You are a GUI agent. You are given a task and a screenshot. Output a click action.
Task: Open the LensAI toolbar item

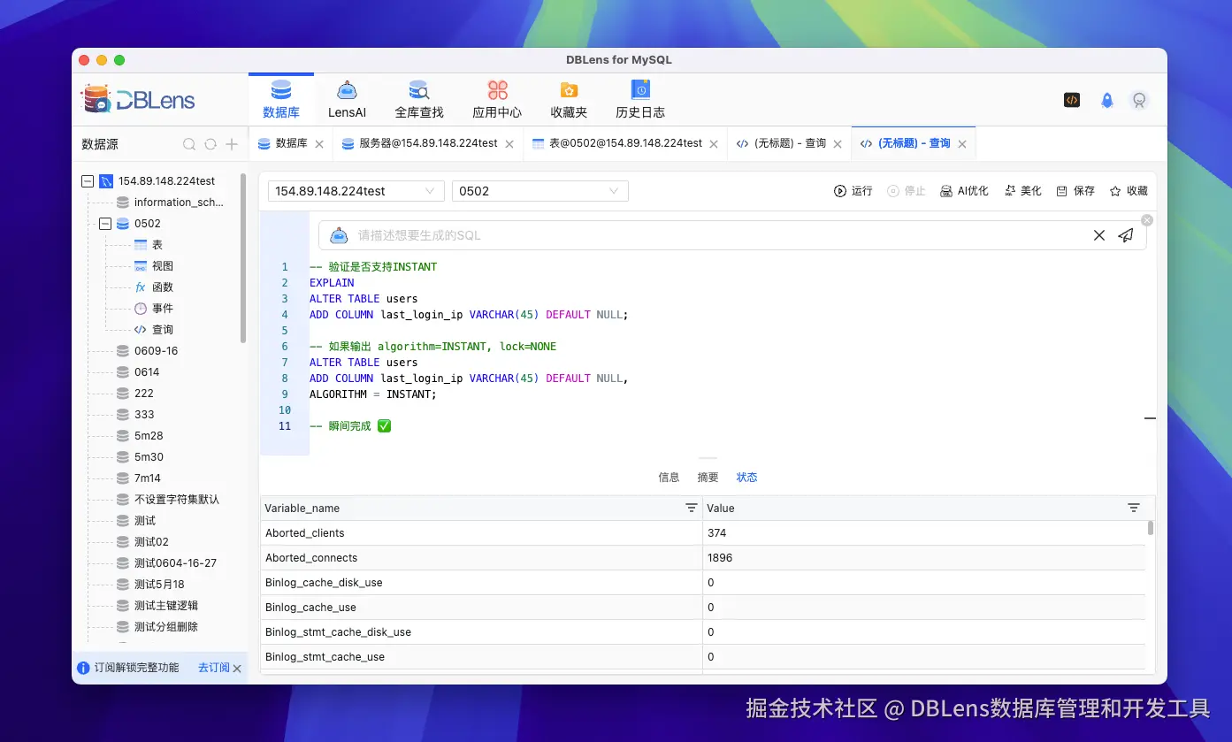[347, 100]
